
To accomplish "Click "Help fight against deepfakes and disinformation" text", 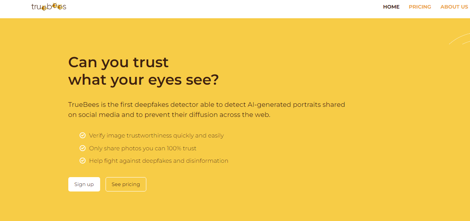I will click(x=158, y=161).
